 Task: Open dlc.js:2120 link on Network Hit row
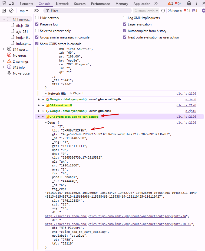[x=186, y=94]
